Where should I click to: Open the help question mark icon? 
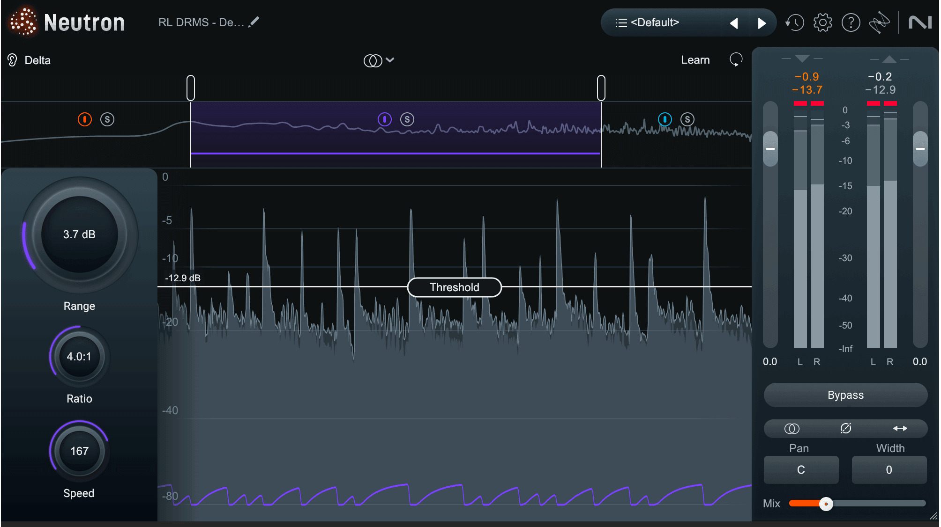point(851,22)
